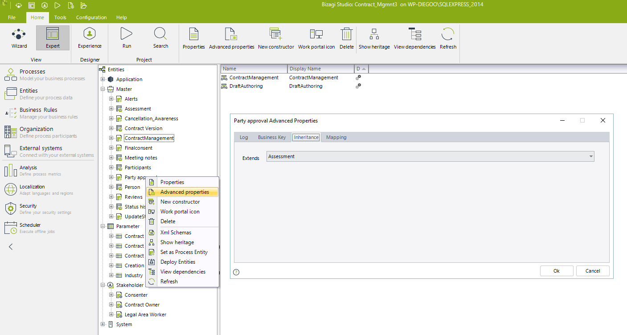This screenshot has width=627, height=335.
Task: Select the DraftAuthoring row in list
Action: (246, 86)
